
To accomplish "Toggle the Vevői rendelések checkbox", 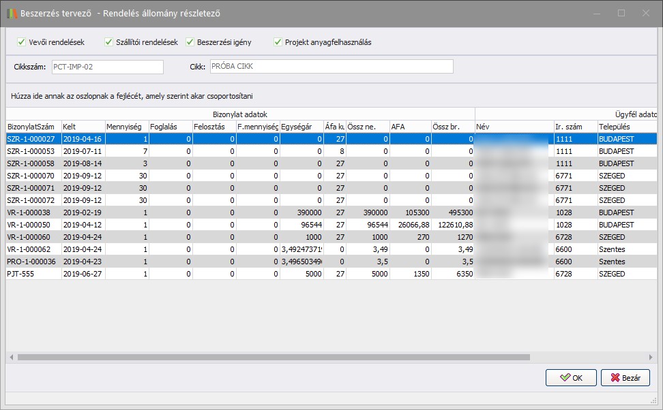I will pyautogui.click(x=21, y=42).
